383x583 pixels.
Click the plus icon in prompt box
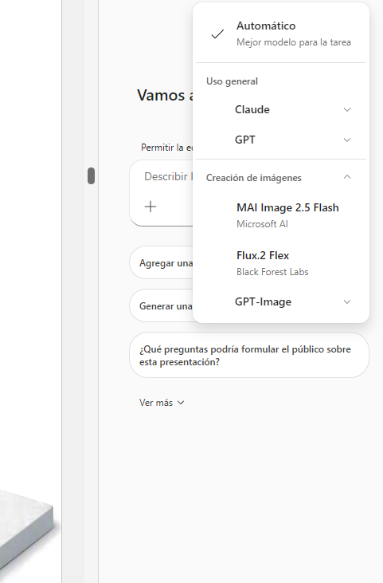tap(150, 207)
